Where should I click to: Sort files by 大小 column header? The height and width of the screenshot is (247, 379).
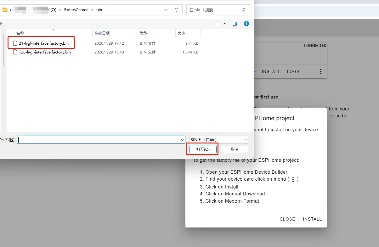click(x=181, y=33)
